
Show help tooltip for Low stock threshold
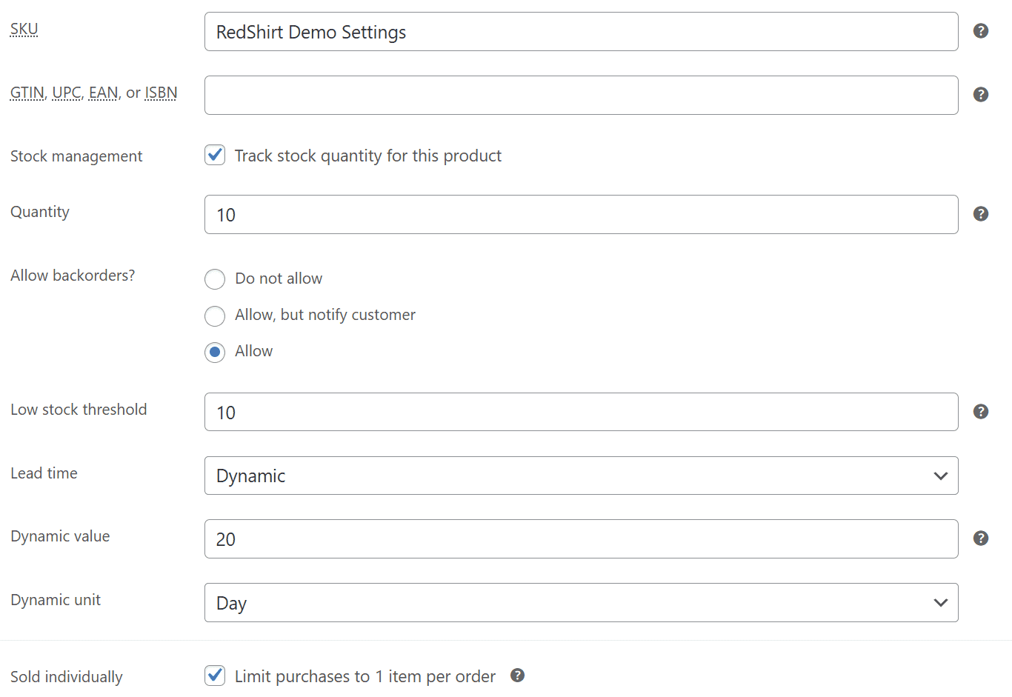(x=981, y=412)
